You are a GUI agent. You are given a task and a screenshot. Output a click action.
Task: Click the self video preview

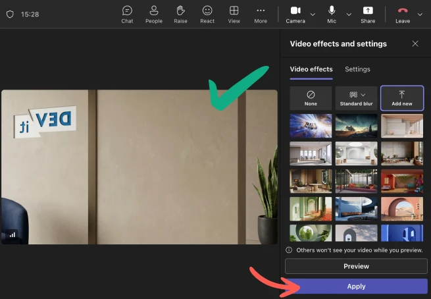(x=139, y=167)
